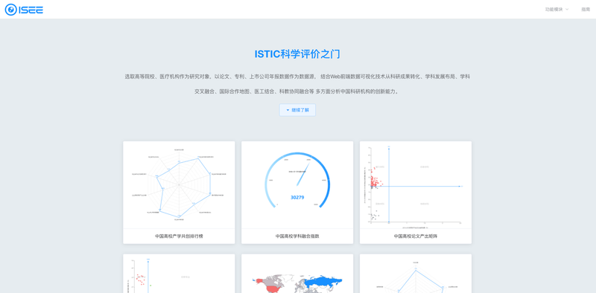Image resolution: width=596 pixels, height=293 pixels.
Task: Click the ISTIC科学评价之门 heading
Action: [x=297, y=54]
